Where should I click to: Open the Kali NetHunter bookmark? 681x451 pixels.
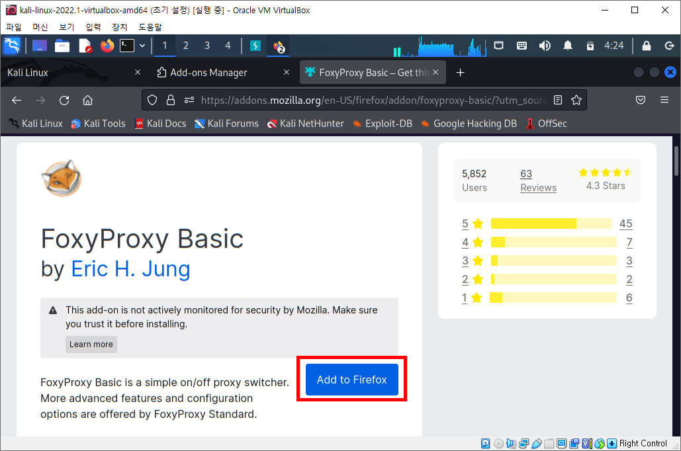(305, 124)
